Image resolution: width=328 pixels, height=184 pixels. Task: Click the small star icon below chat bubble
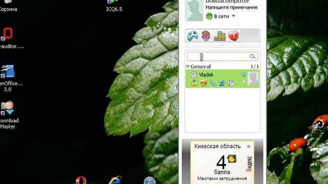point(244,81)
